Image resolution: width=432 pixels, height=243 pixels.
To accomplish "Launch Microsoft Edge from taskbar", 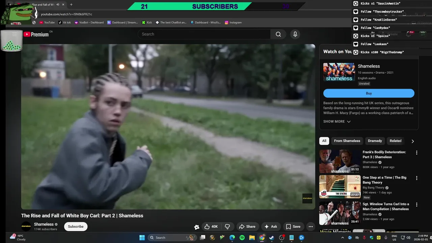I will coord(232,238).
